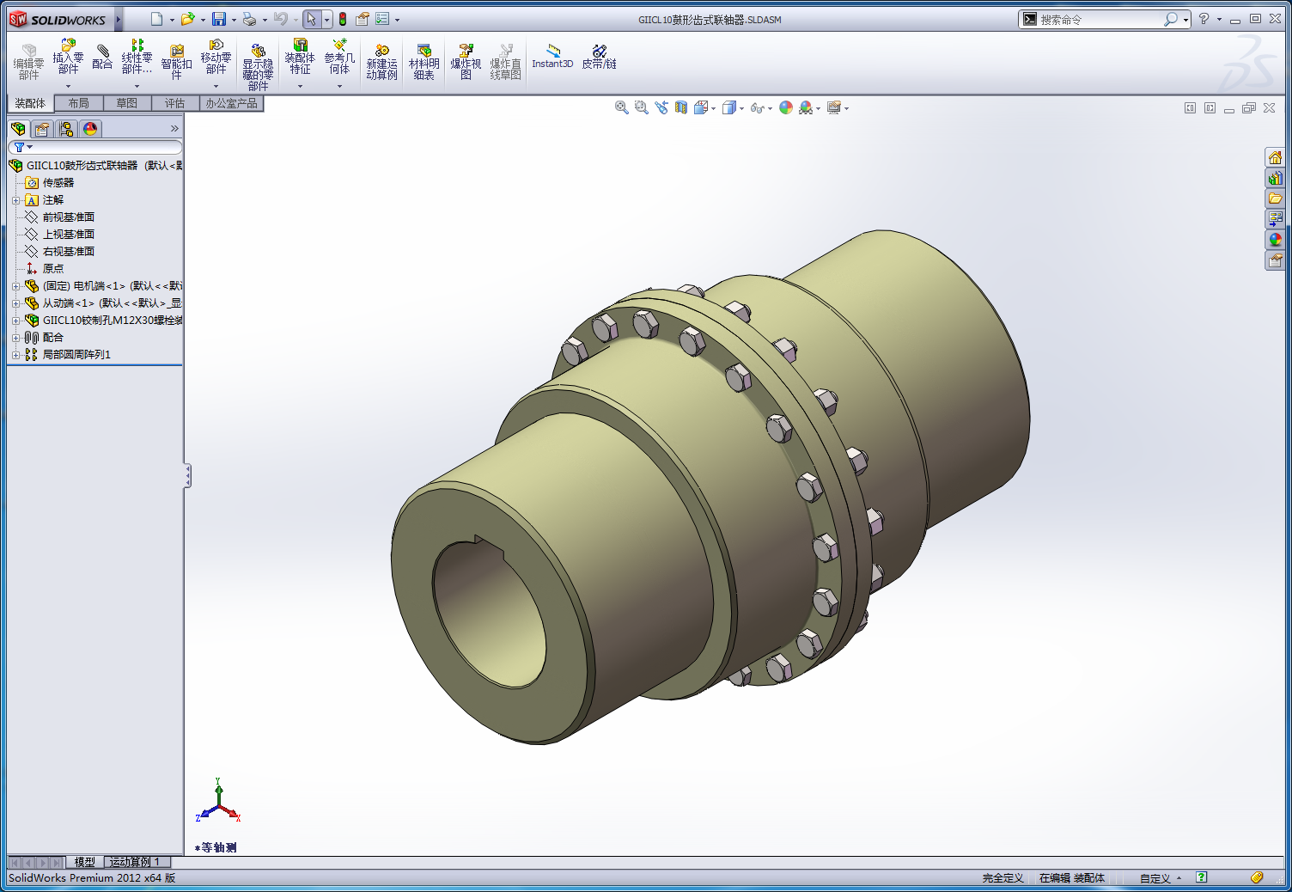Open Bill of Materials (材料明细表)
The image size is (1292, 892).
(x=424, y=61)
